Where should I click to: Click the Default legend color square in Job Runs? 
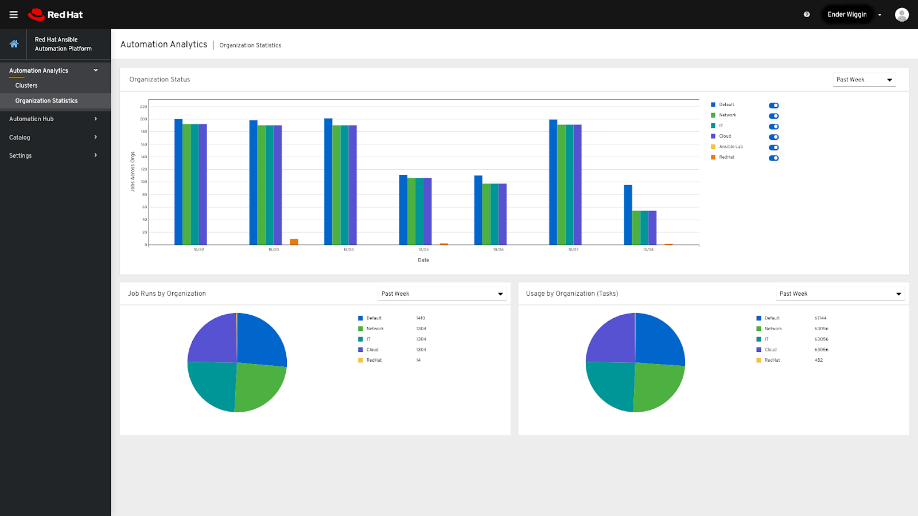[360, 318]
